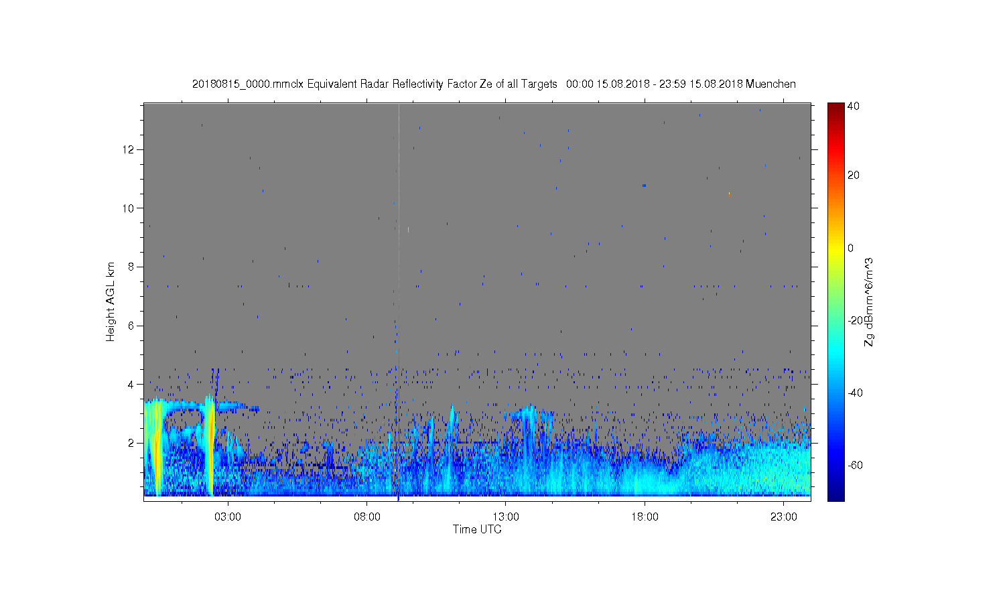Pick the dark red top of colorbar
This screenshot has height=603, width=1005.
click(x=835, y=107)
